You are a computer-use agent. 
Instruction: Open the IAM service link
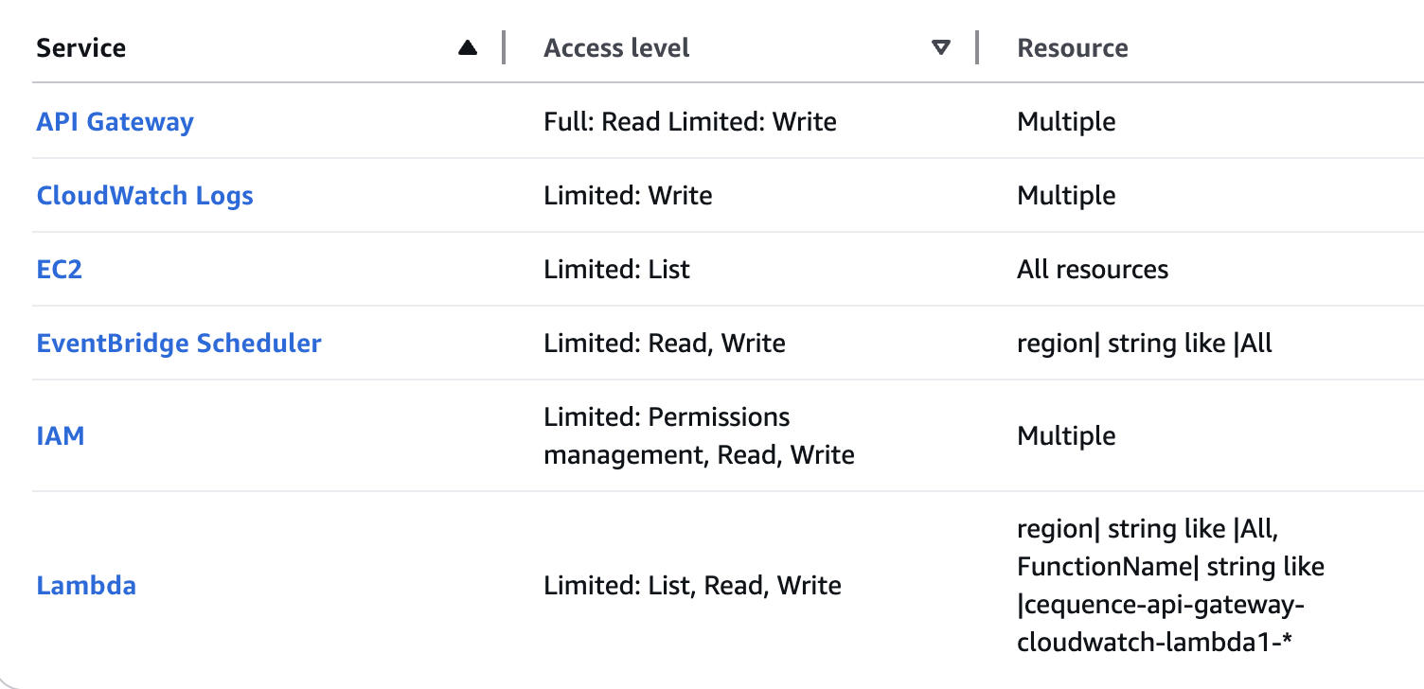click(x=61, y=436)
